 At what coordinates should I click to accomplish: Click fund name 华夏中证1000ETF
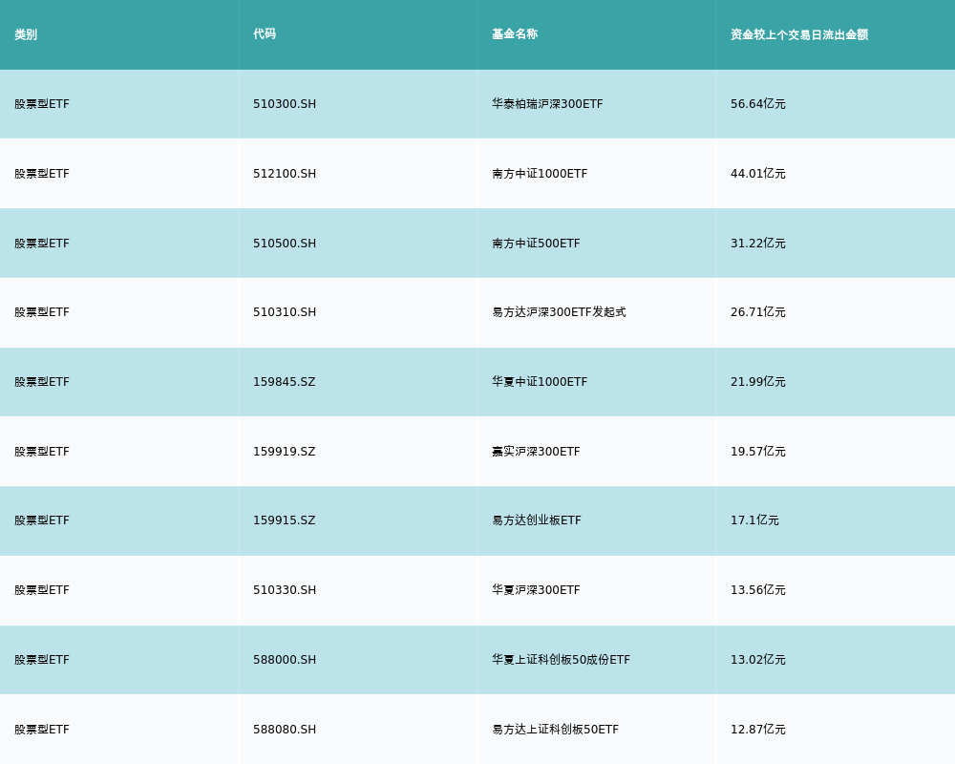click(540, 382)
